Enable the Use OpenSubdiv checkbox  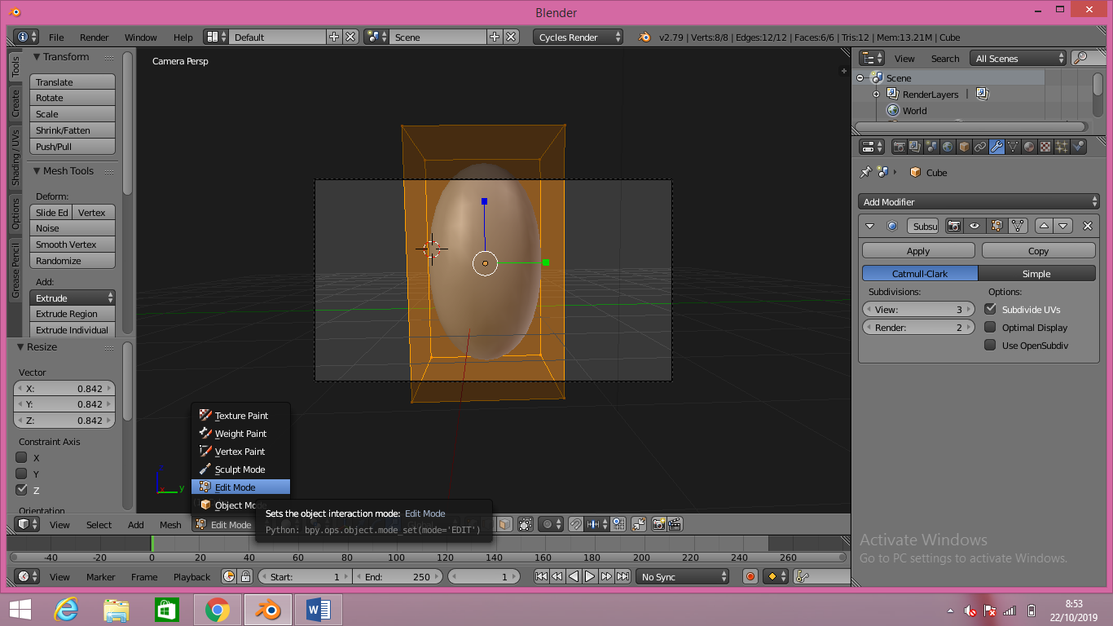point(990,345)
